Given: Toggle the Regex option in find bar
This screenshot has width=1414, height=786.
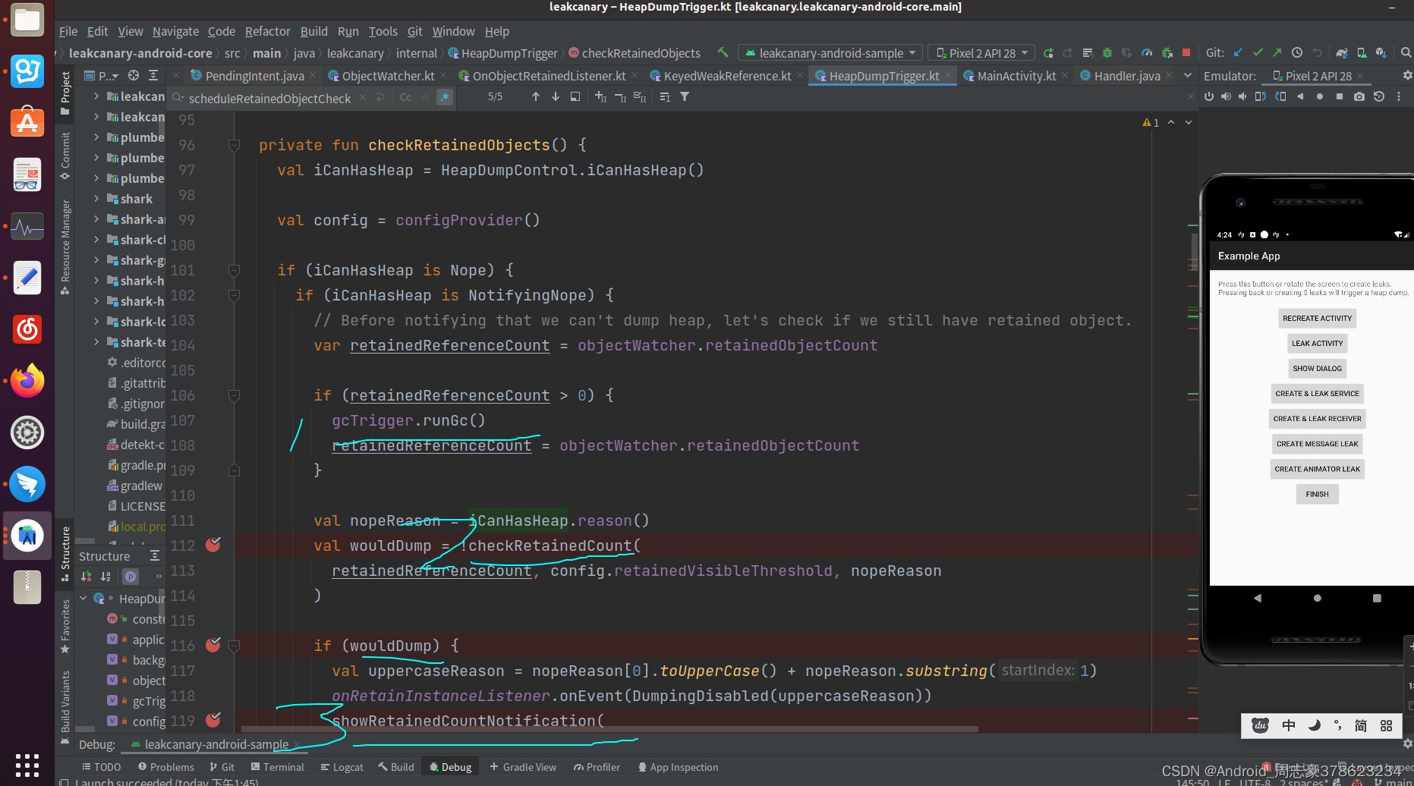Looking at the screenshot, I should tap(444, 97).
